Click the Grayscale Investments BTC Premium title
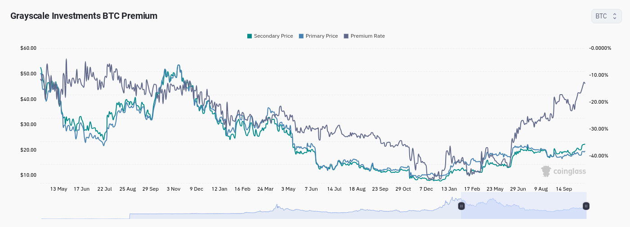 click(84, 16)
